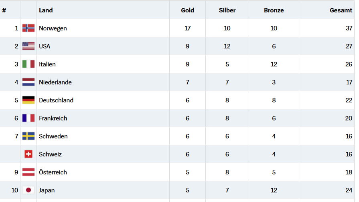Click the Swiss flag icon
The width and height of the screenshot is (359, 202).
[28, 154]
